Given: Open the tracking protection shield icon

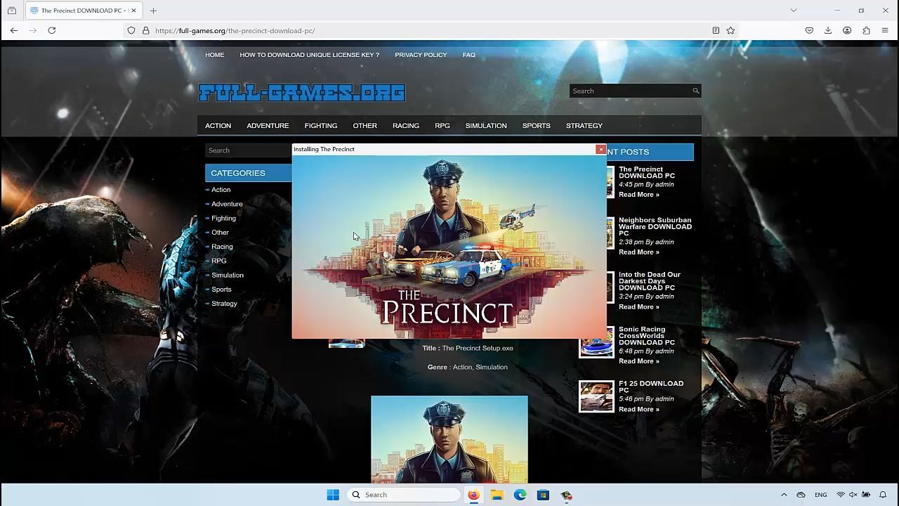Looking at the screenshot, I should coord(131,30).
